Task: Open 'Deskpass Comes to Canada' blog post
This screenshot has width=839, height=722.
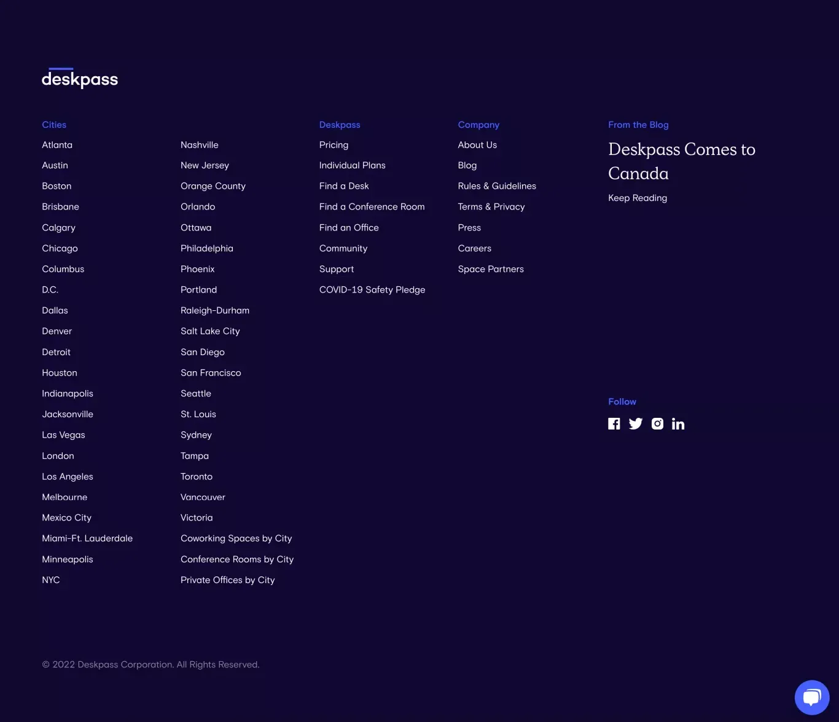Action: [682, 162]
